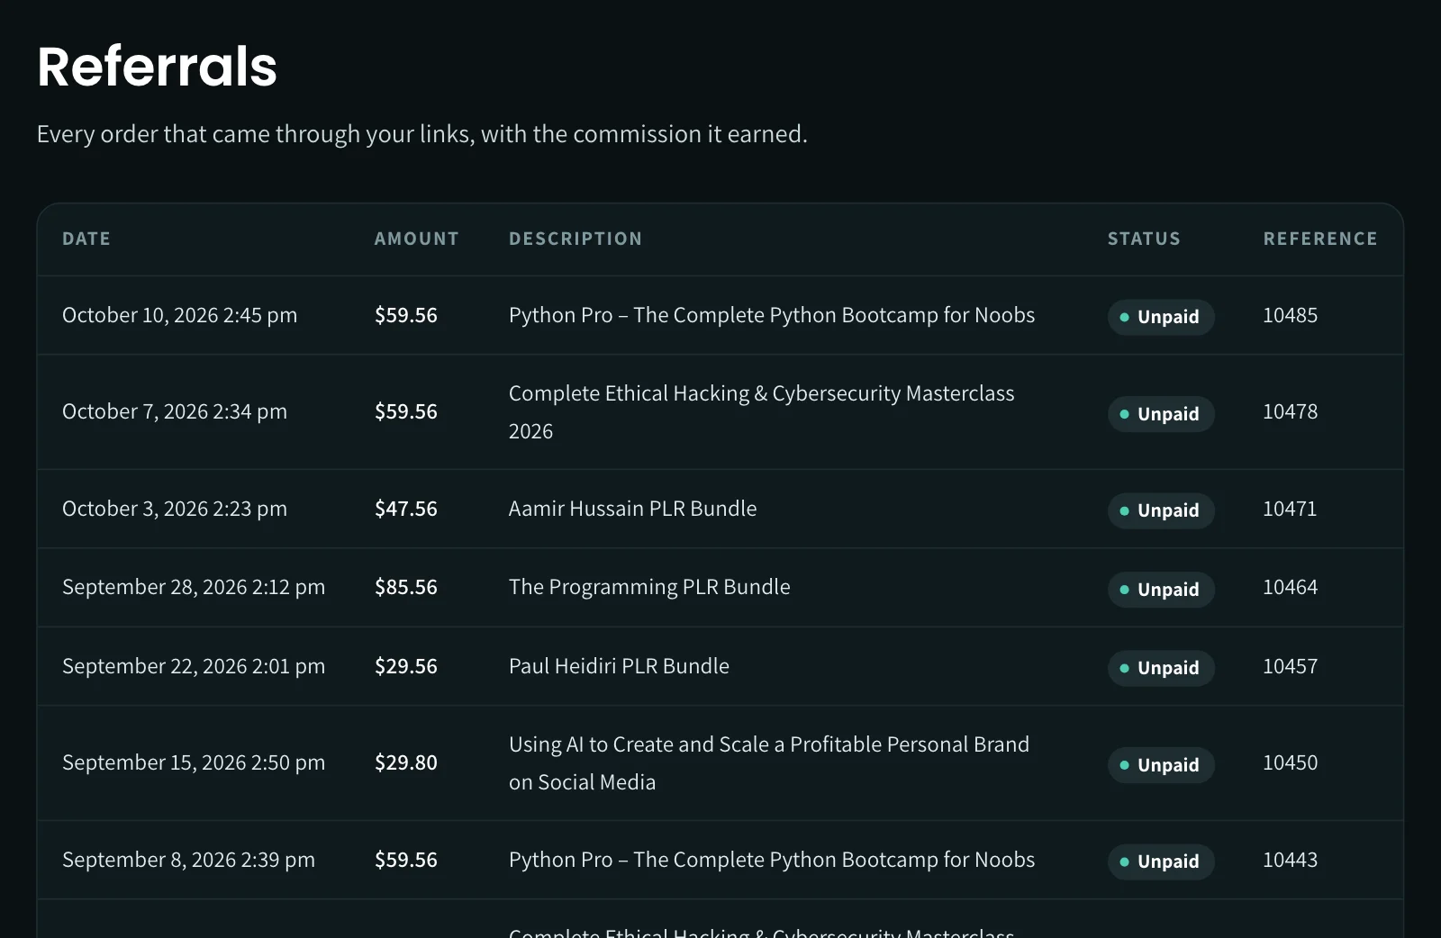
Task: Click the Unpaid badge for reference 10443
Action: [1161, 861]
